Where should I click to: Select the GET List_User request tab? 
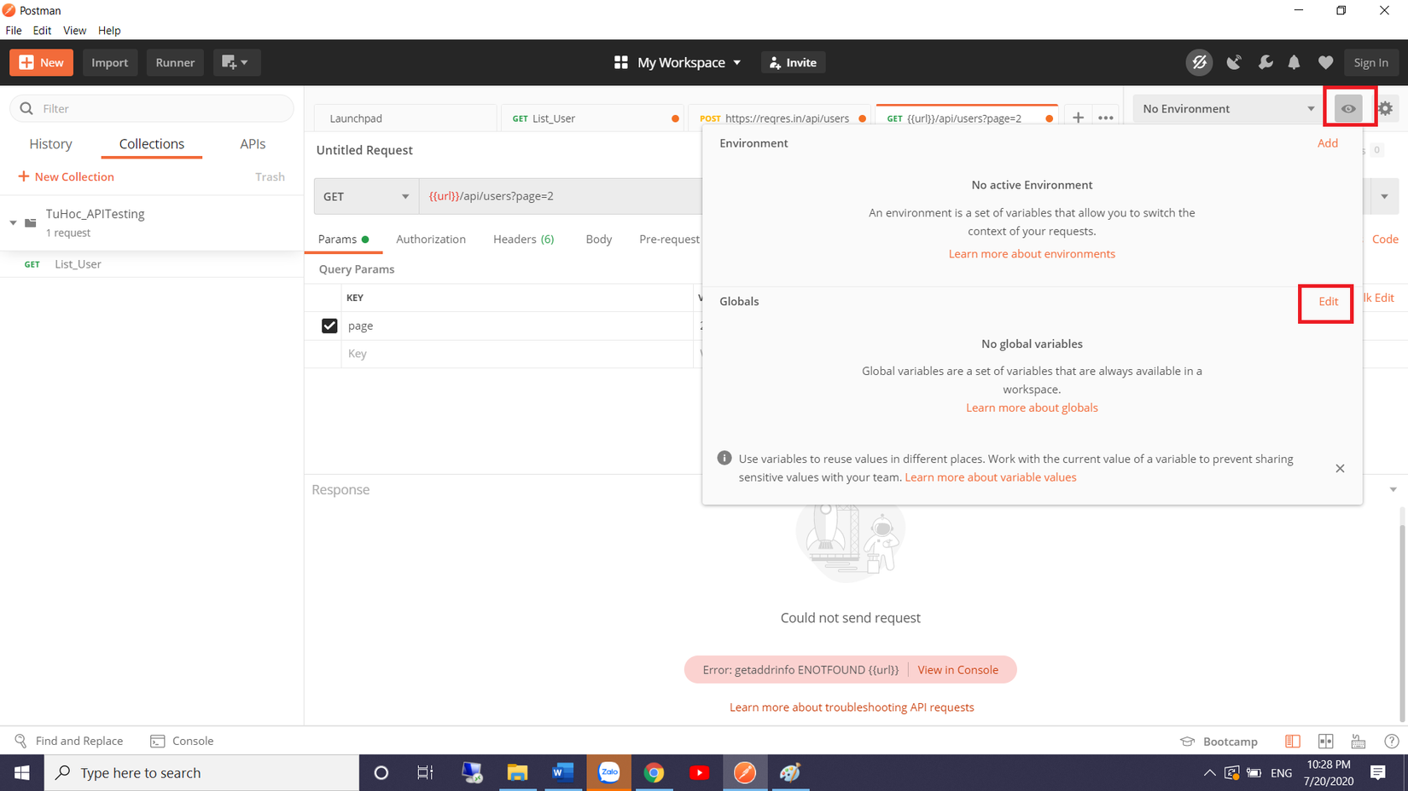pyautogui.click(x=593, y=118)
